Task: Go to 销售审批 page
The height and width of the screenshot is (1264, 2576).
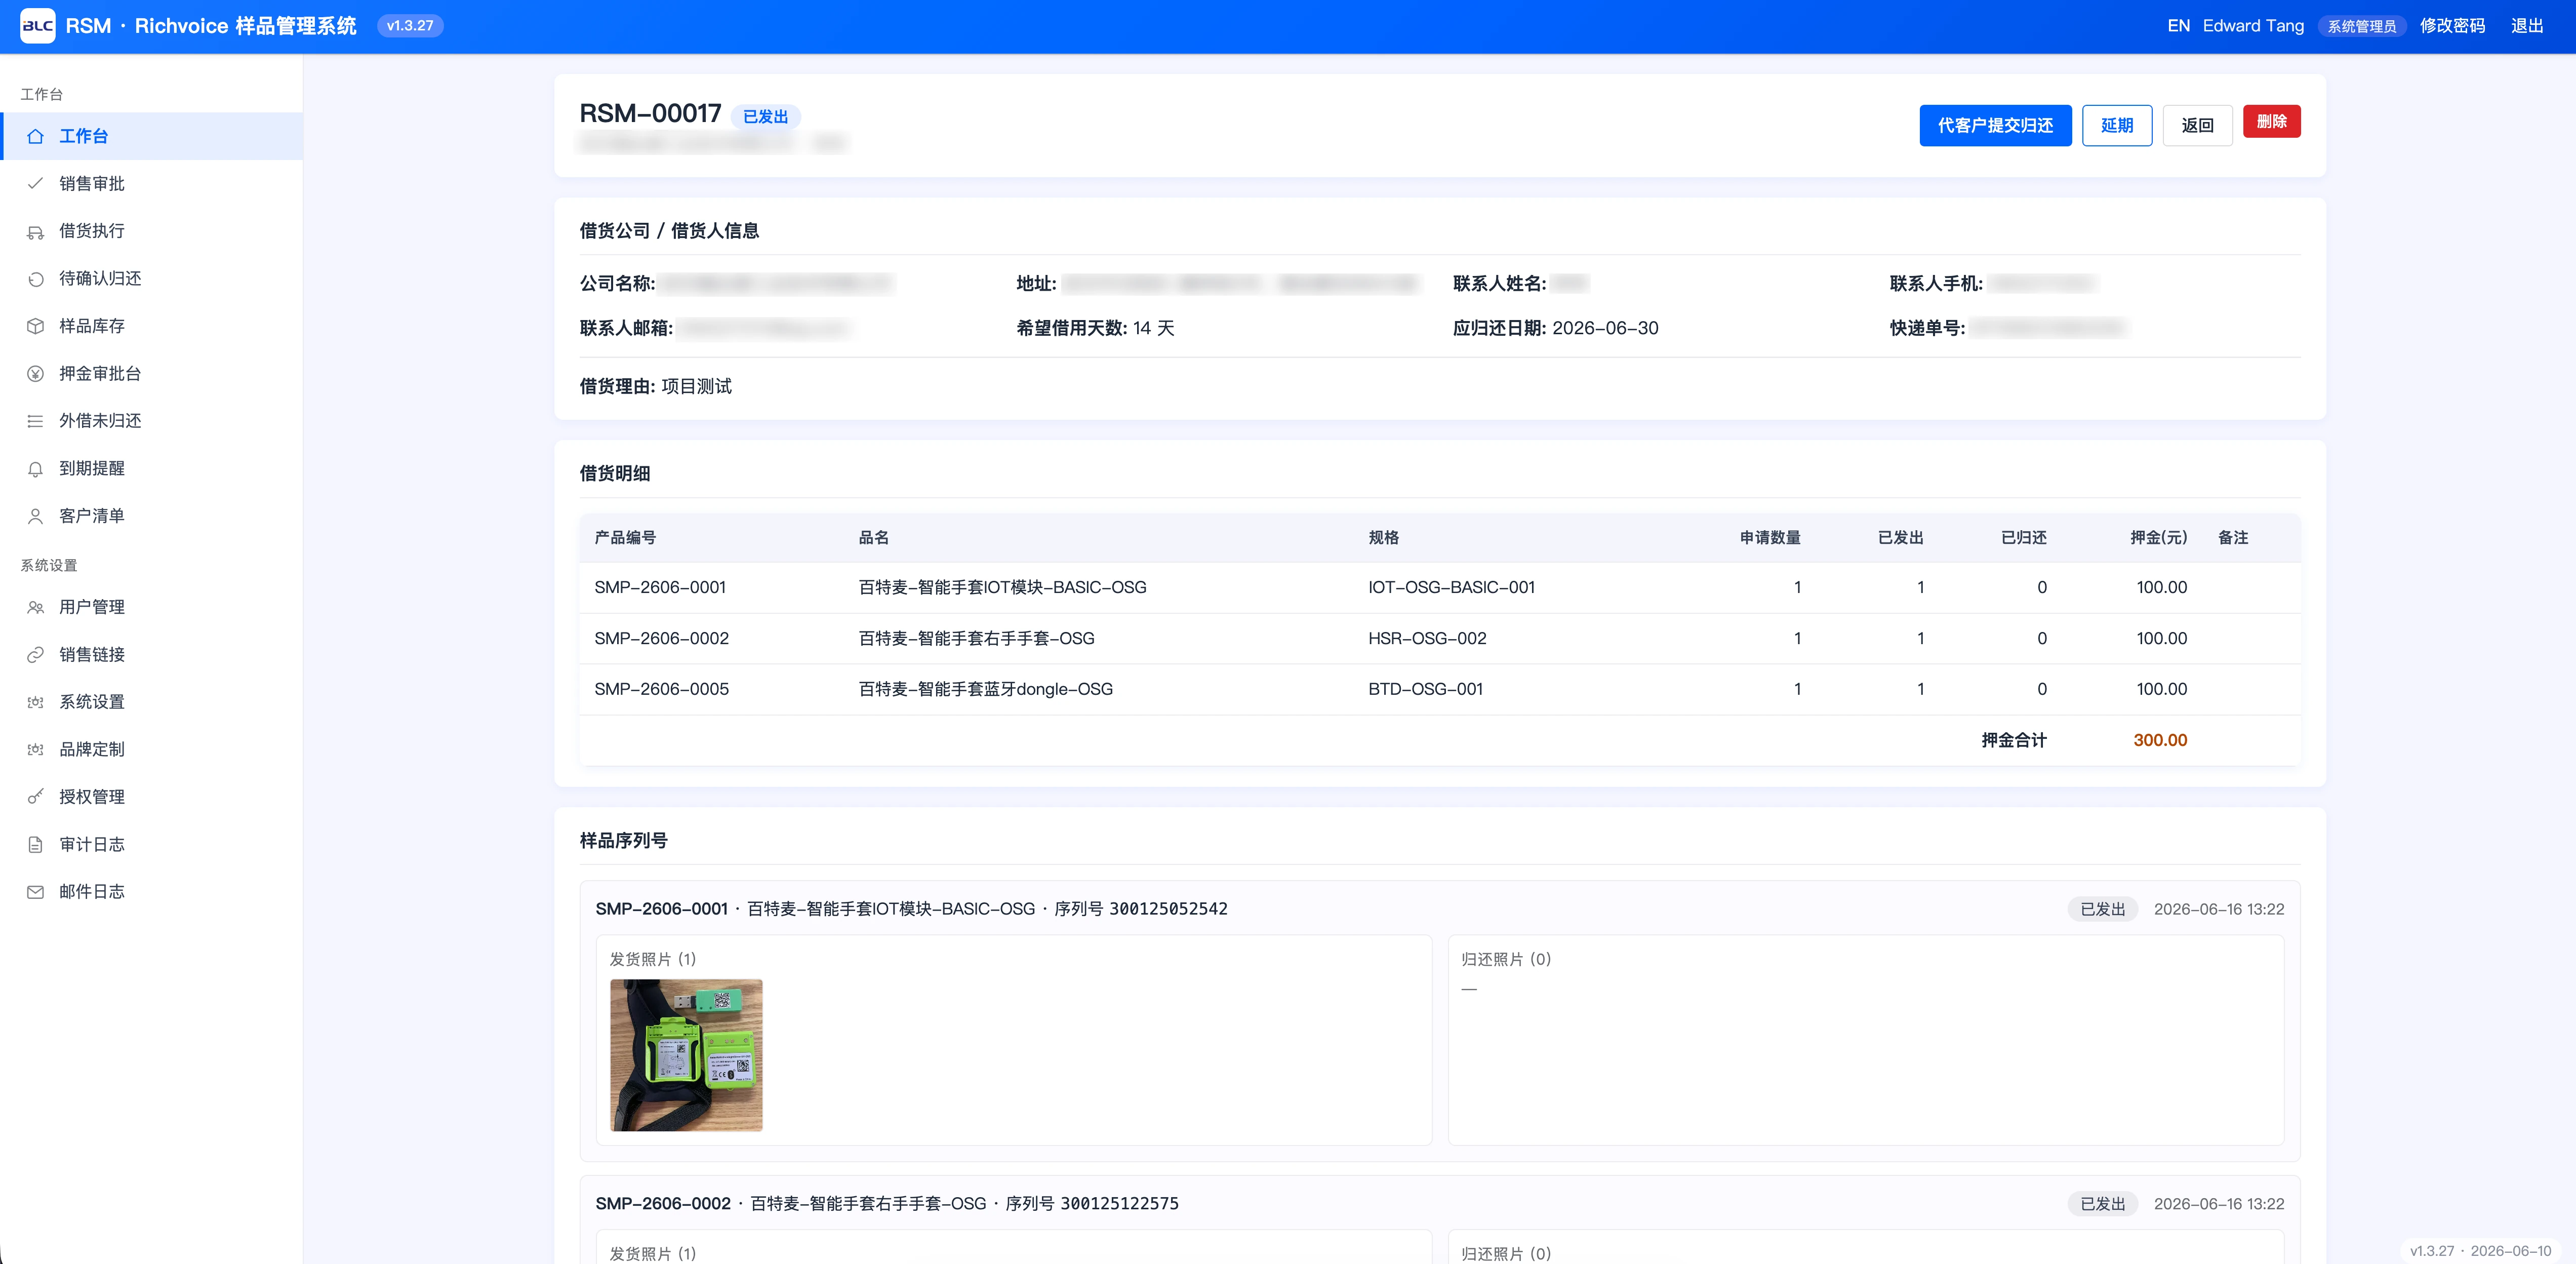Action: click(x=152, y=184)
